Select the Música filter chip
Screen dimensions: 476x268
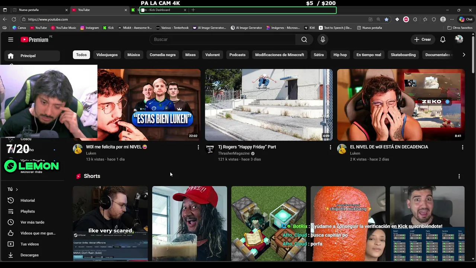pos(134,55)
